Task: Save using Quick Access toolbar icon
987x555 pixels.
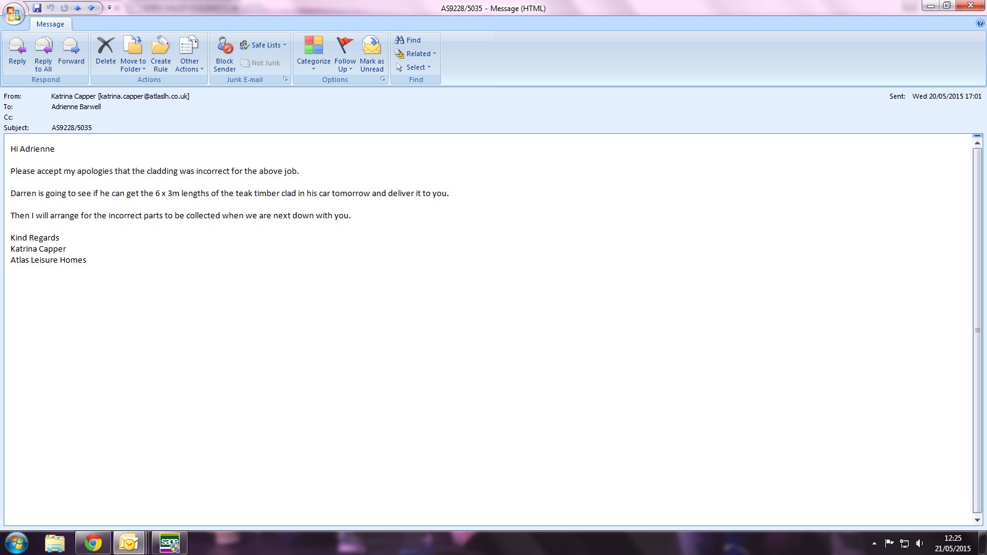Action: (x=37, y=8)
